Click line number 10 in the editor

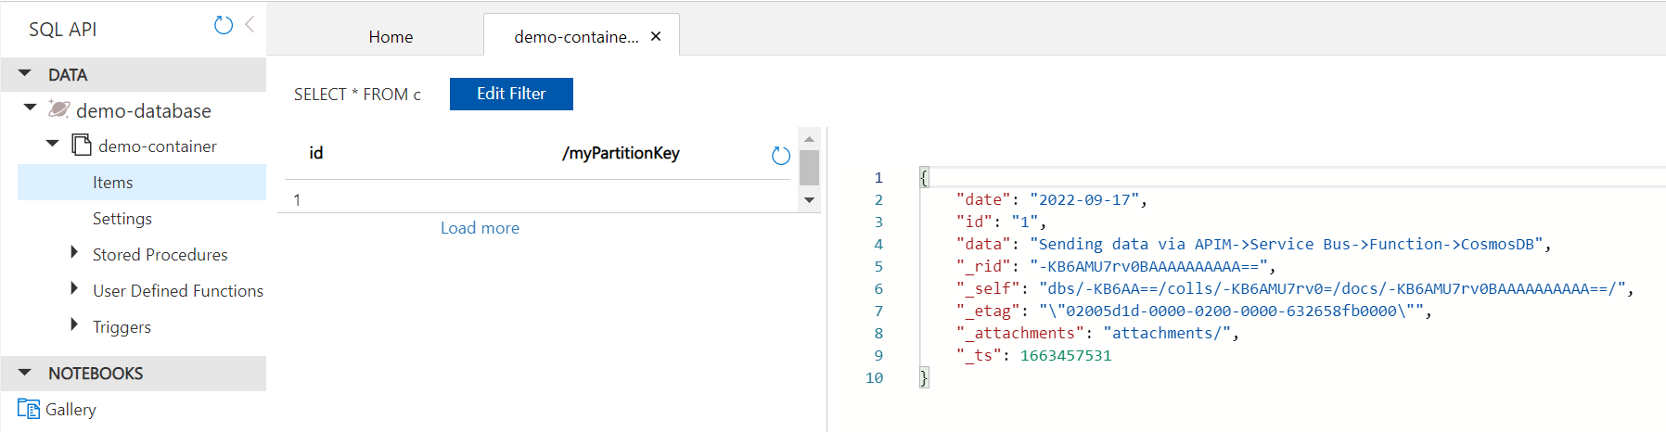(874, 378)
